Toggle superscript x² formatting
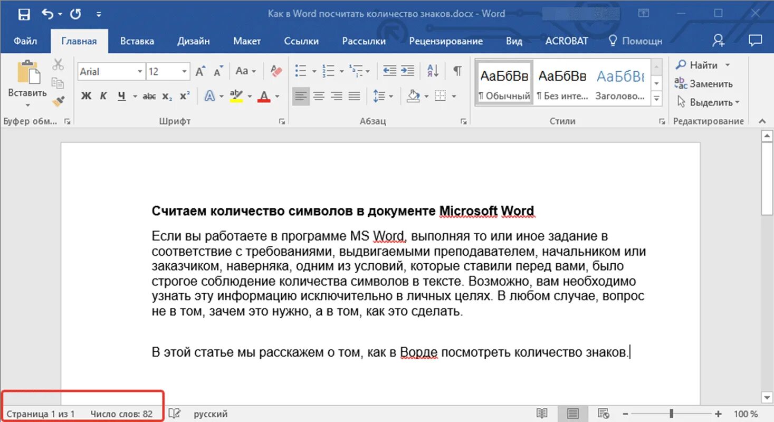Image resolution: width=774 pixels, height=422 pixels. (x=185, y=96)
